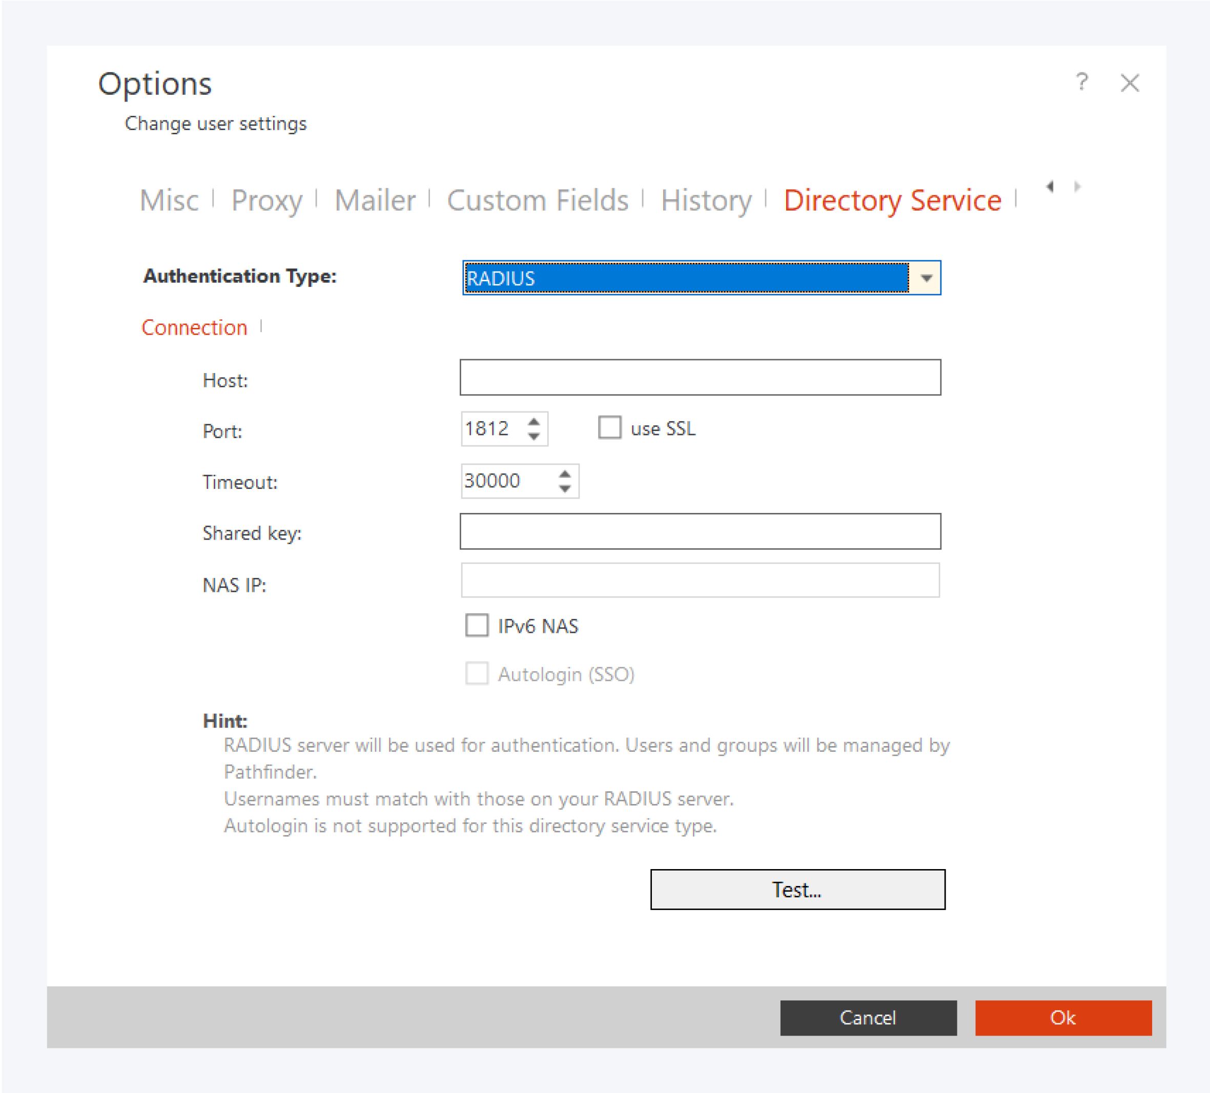This screenshot has height=1093, width=1210.
Task: Open the Proxy tab
Action: point(266,200)
